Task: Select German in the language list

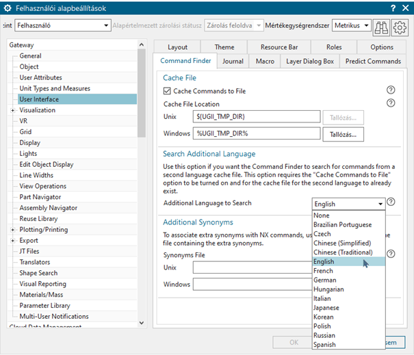Action: (x=325, y=280)
